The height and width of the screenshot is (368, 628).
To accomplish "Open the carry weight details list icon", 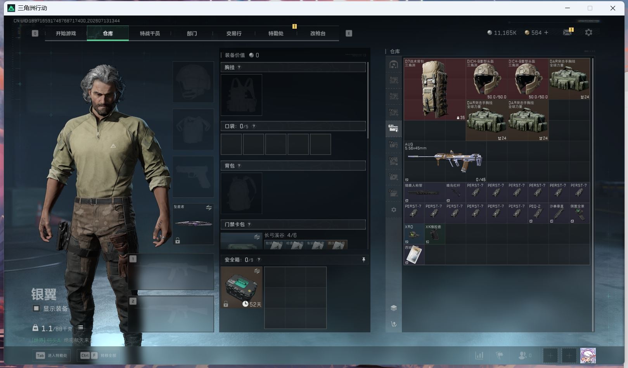I will 80,328.
